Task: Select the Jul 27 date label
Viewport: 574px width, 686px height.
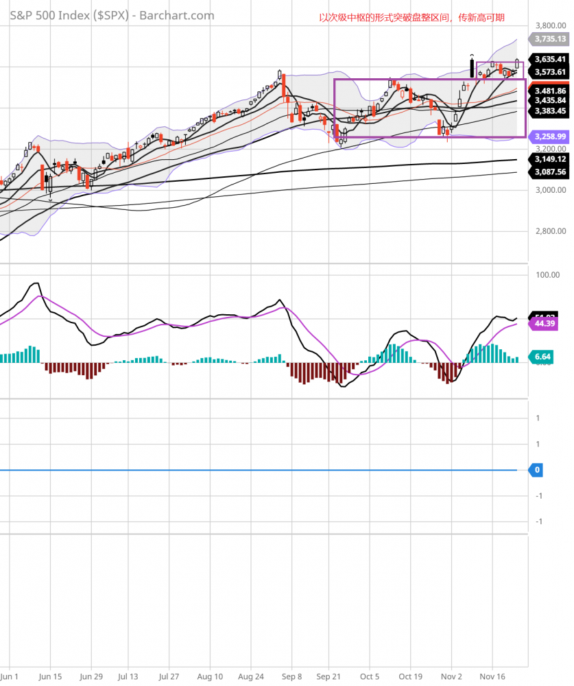Action: pos(169,676)
